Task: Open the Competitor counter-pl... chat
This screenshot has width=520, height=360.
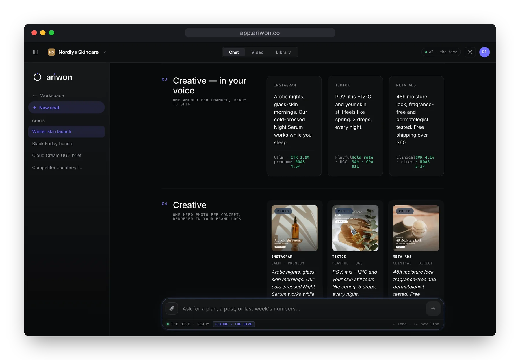Action: (66, 167)
